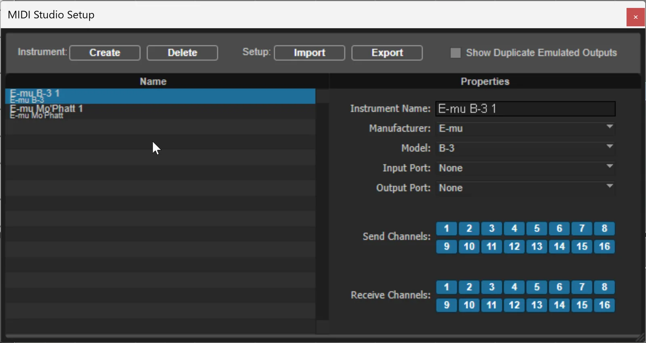This screenshot has width=646, height=343.
Task: Toggle Send Channel 12
Action: (x=514, y=247)
